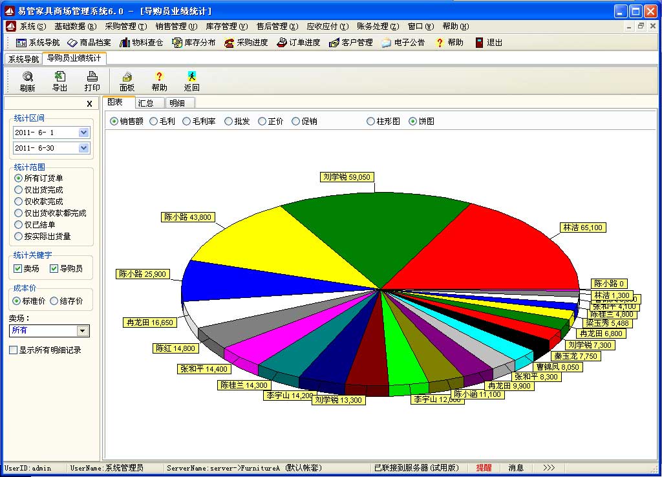The height and width of the screenshot is (477, 662).
Task: Expand the end date 2011-6-30 dropdown
Action: click(x=83, y=148)
